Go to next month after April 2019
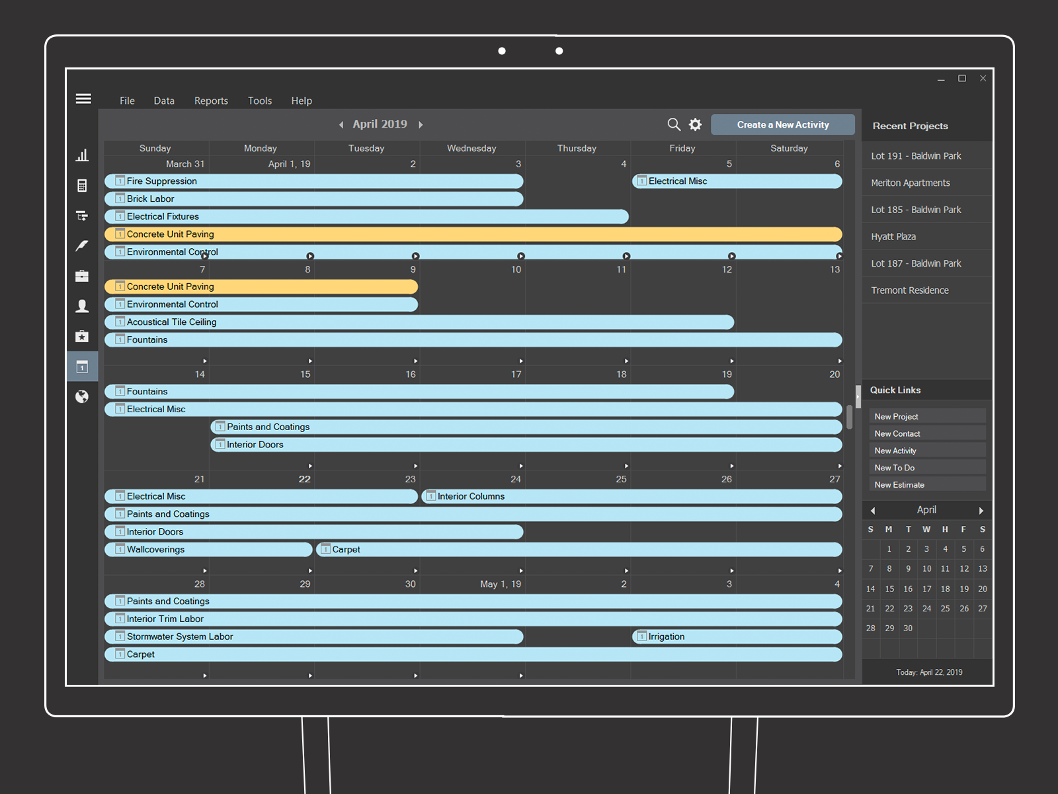Screen dimensions: 1058x794 421,124
